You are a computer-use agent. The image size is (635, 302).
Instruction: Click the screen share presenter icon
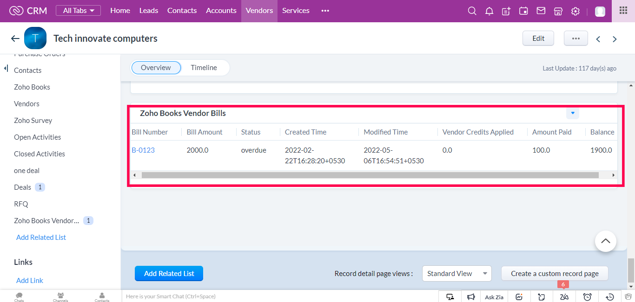[x=450, y=297]
